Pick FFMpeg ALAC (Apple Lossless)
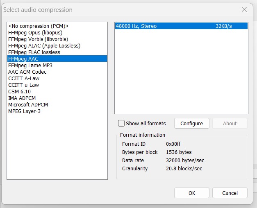 (44, 46)
